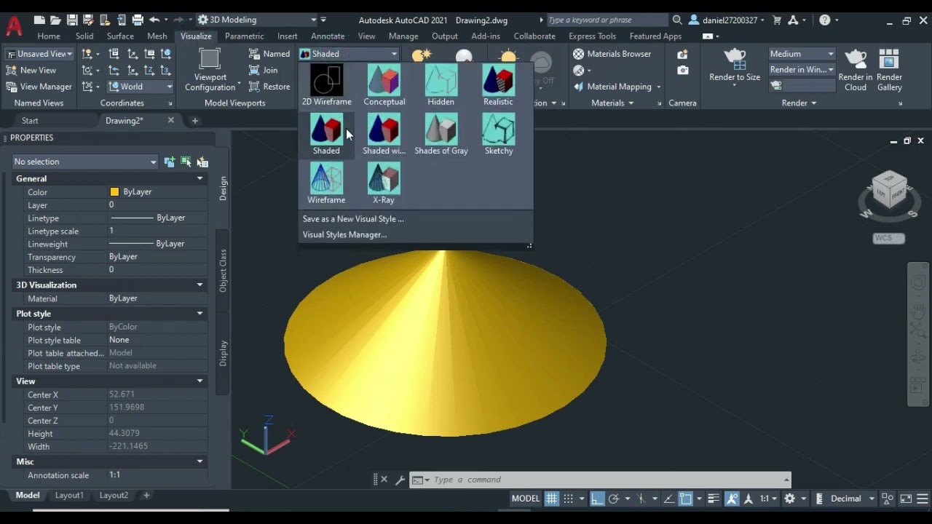The width and height of the screenshot is (932, 524).
Task: Open the Decimal units dropdown
Action: (x=852, y=499)
